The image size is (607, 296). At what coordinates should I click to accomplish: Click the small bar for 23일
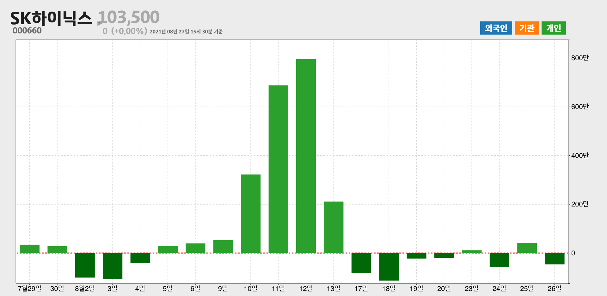(472, 252)
